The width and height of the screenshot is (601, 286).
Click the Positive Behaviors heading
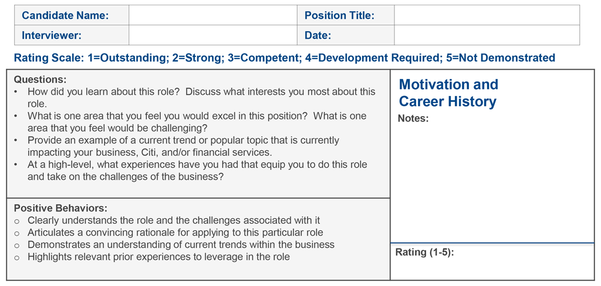pos(60,208)
